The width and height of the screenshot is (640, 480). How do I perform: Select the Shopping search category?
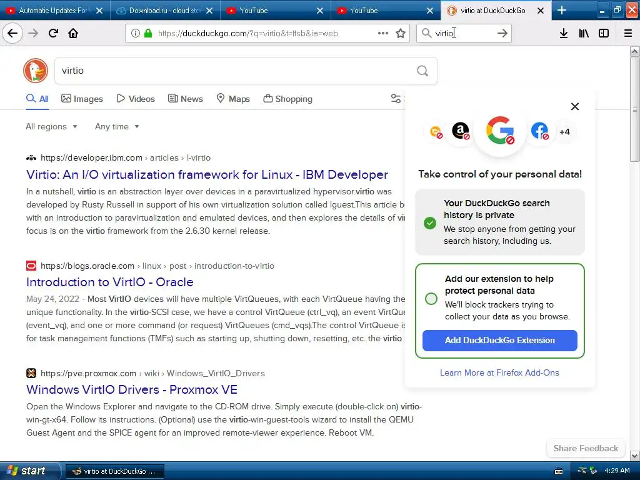click(x=287, y=99)
